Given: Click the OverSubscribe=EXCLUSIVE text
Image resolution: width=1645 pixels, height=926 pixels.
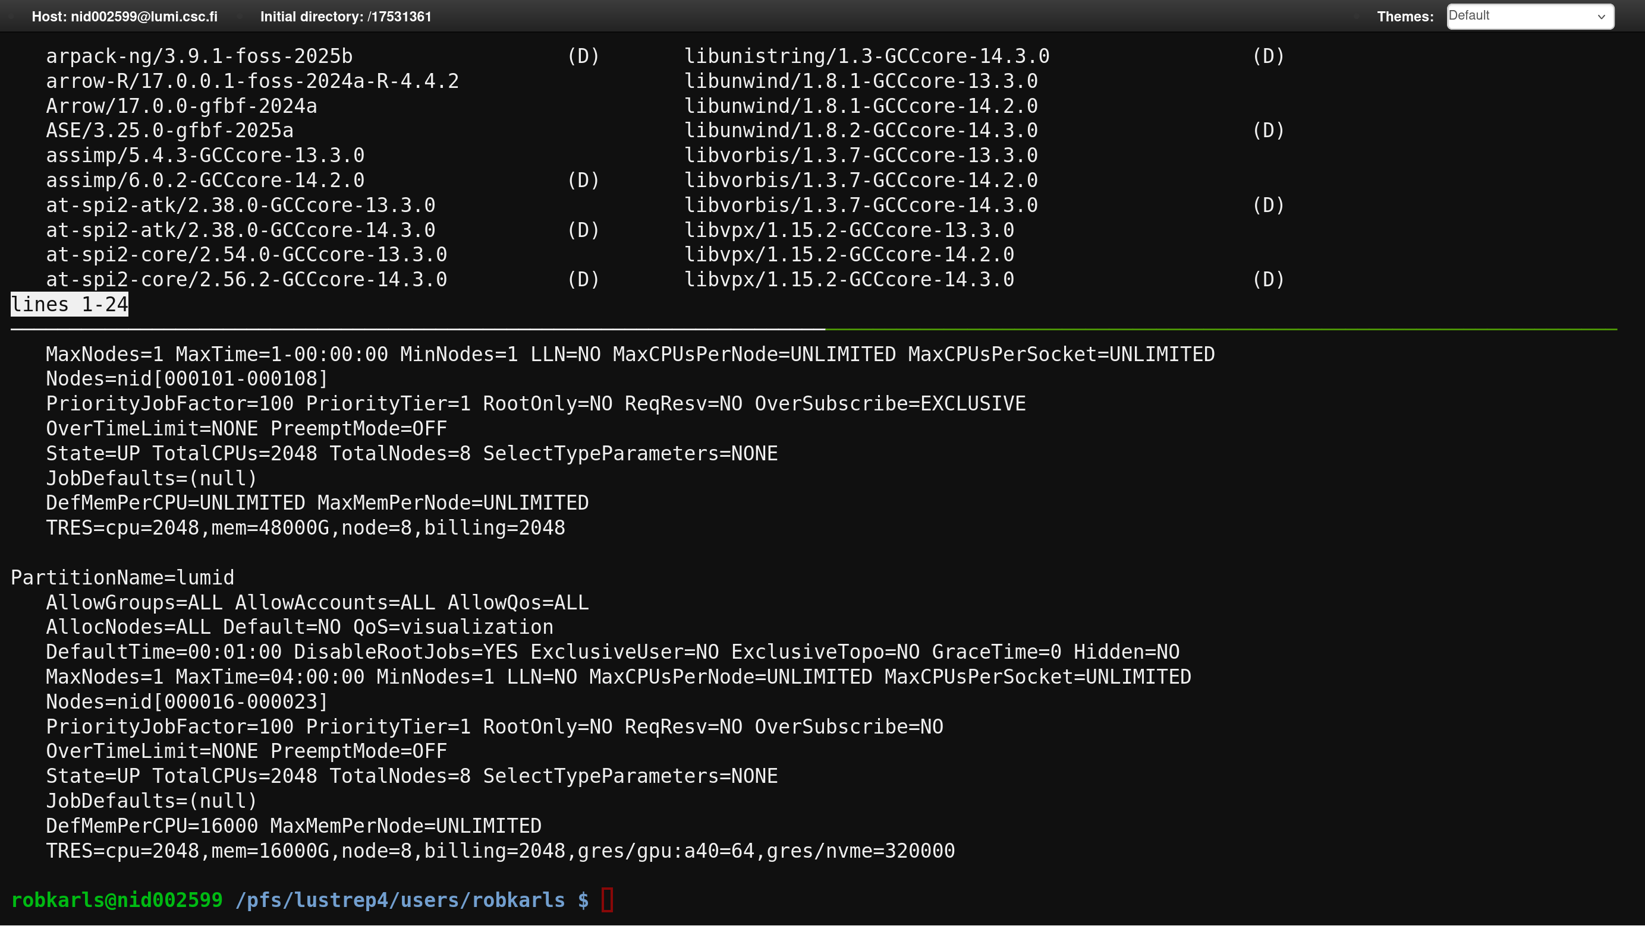Looking at the screenshot, I should click(x=889, y=403).
